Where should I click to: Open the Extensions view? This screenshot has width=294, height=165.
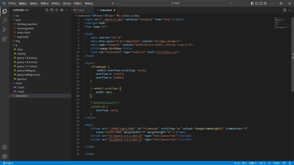pyautogui.click(x=5, y=39)
